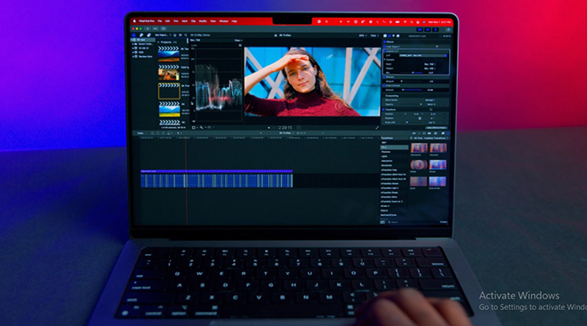Open the Apple menu
The image size is (587, 326).
[x=134, y=21]
